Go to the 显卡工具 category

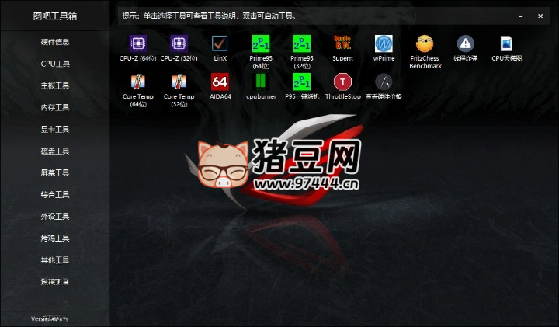(55, 129)
